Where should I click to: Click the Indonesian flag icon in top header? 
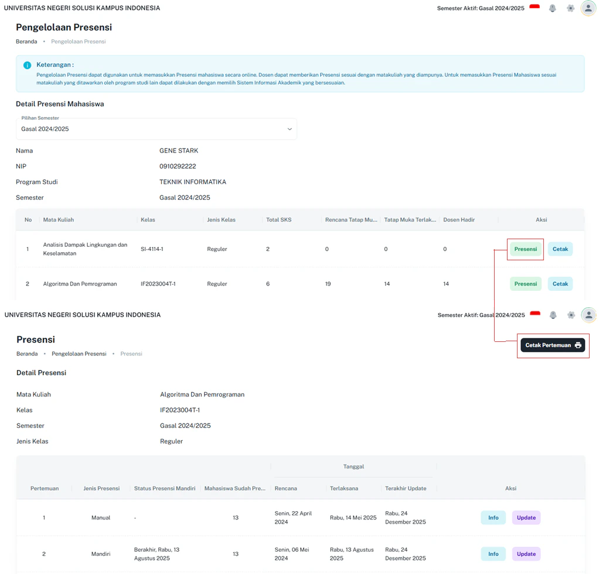click(x=535, y=6)
